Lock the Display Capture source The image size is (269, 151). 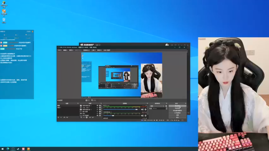click(x=100, y=115)
